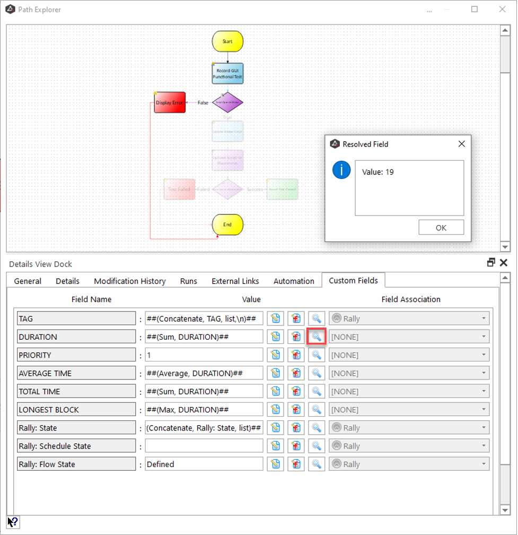
Task: Click the magnifier icon in Rally: Flow State row
Action: click(x=317, y=464)
